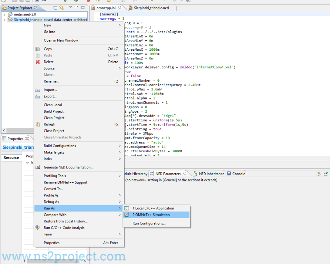Viewport: 330px width, 264px height.
Task: Switch to the Console tab
Action: pyautogui.click(x=239, y=174)
